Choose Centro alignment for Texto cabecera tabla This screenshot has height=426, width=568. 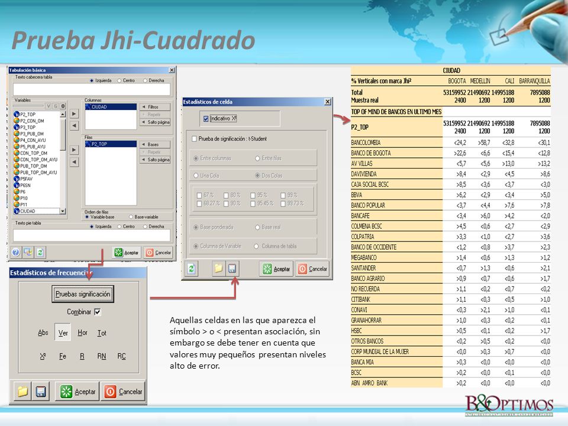pos(119,80)
